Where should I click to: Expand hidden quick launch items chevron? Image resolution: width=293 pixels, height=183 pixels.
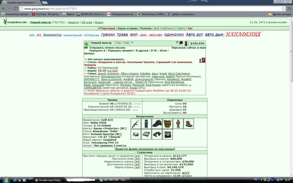point(30,179)
